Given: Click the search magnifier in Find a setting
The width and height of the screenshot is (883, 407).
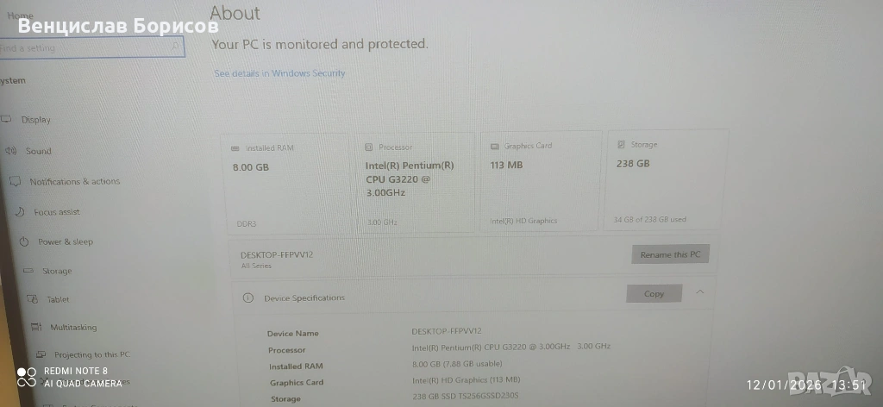Looking at the screenshot, I should (176, 47).
